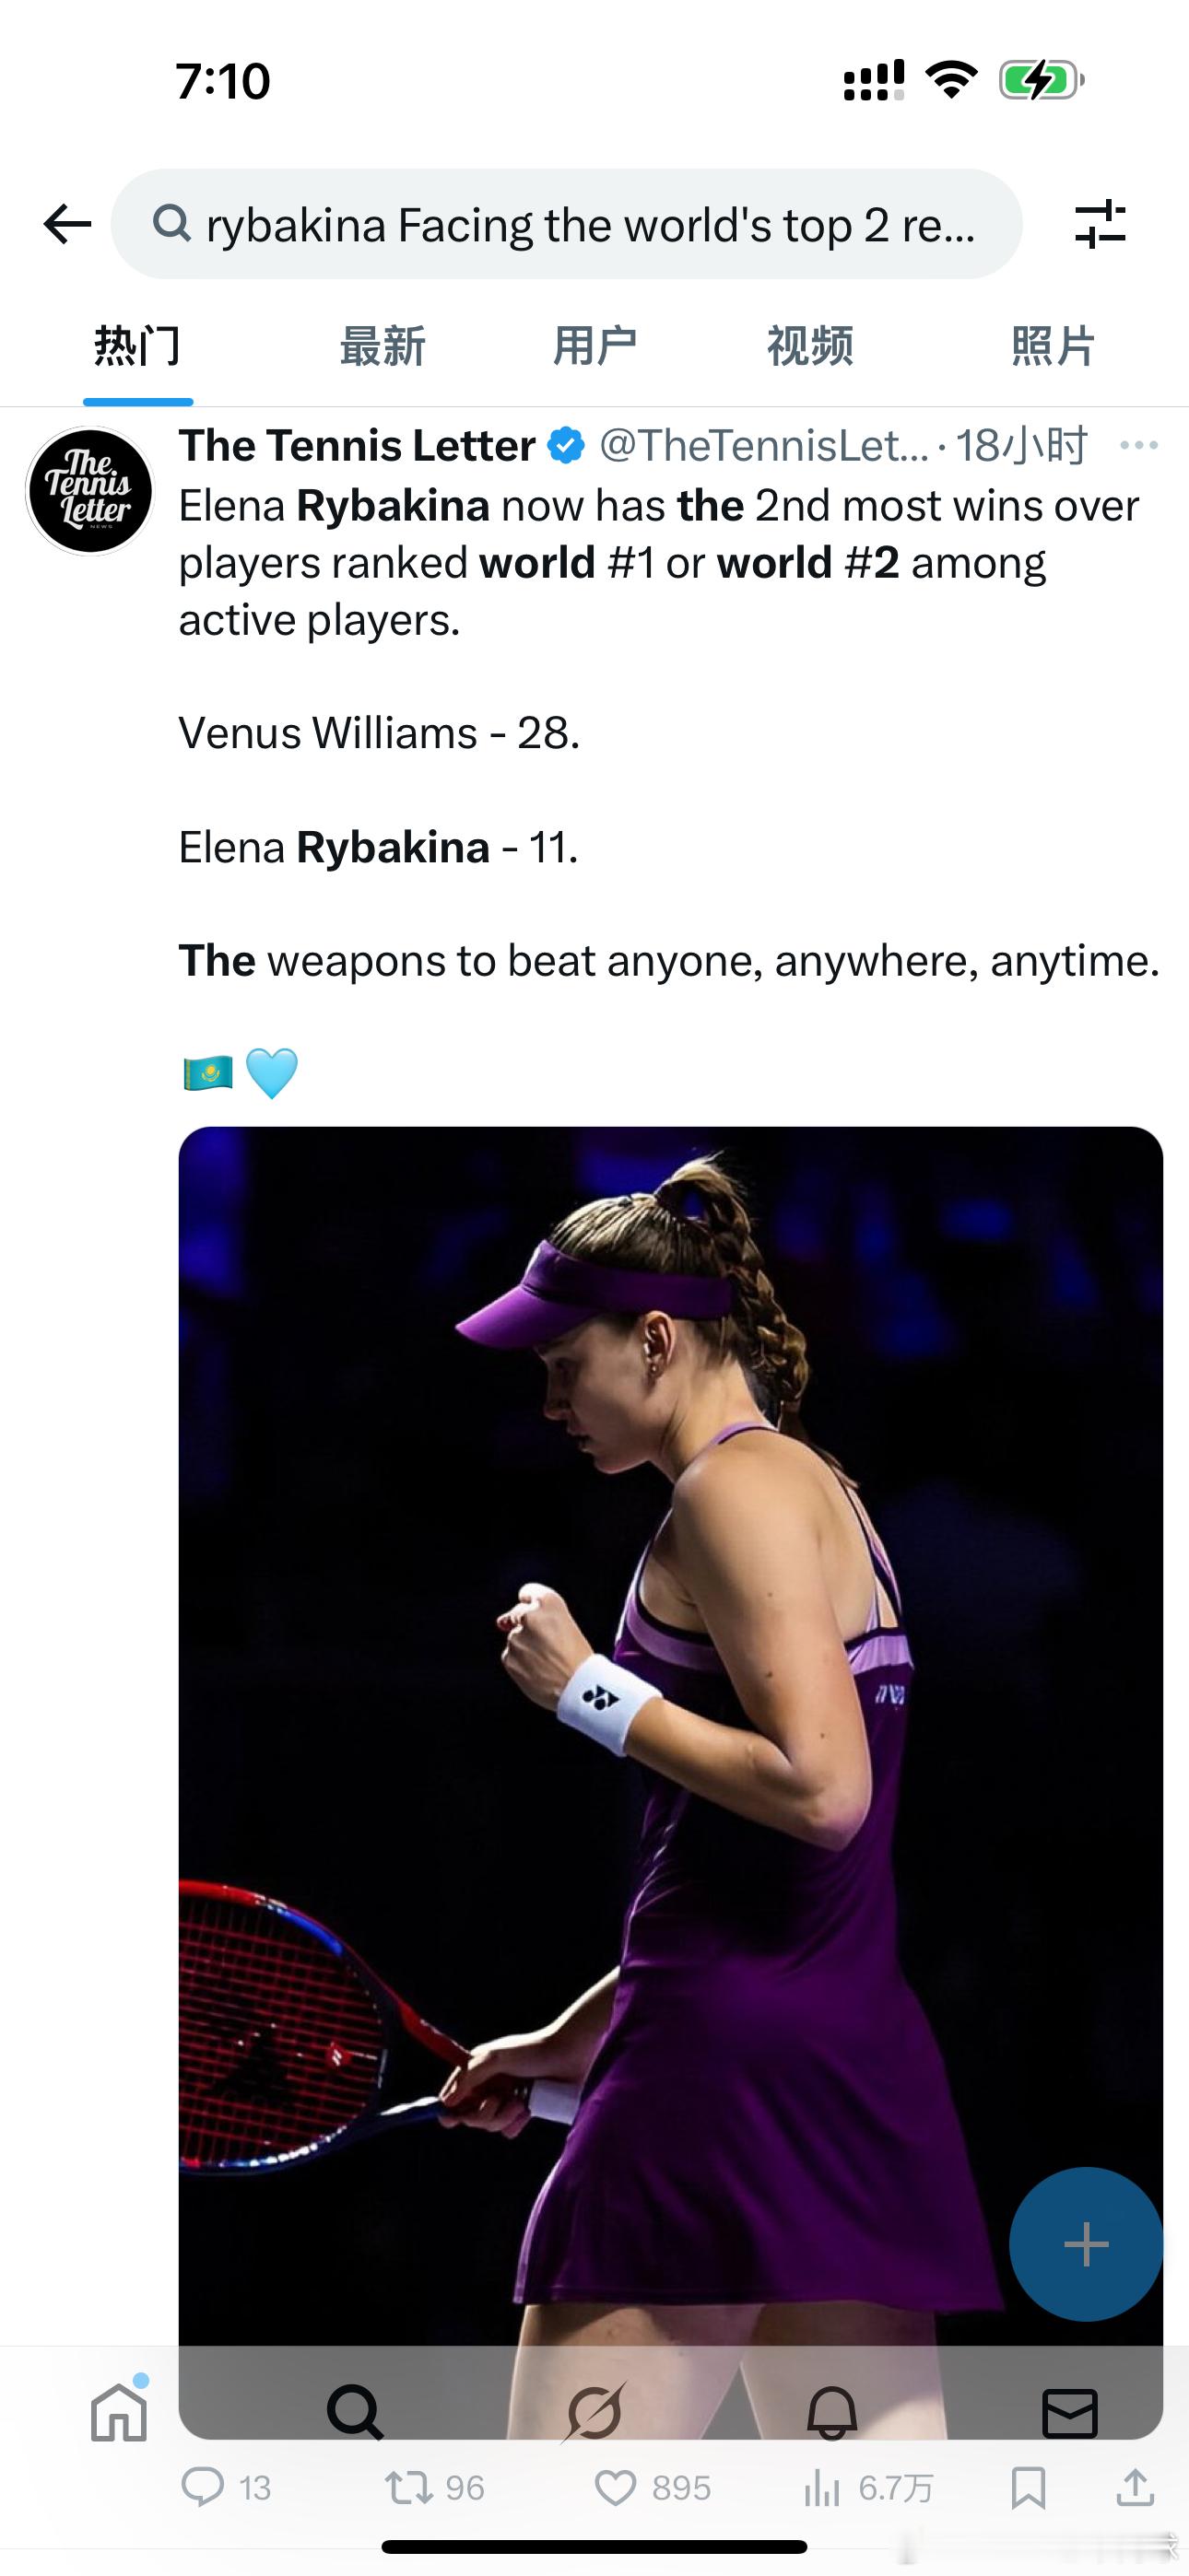This screenshot has width=1189, height=2576.
Task: Tap the reply comment icon
Action: [203, 2486]
